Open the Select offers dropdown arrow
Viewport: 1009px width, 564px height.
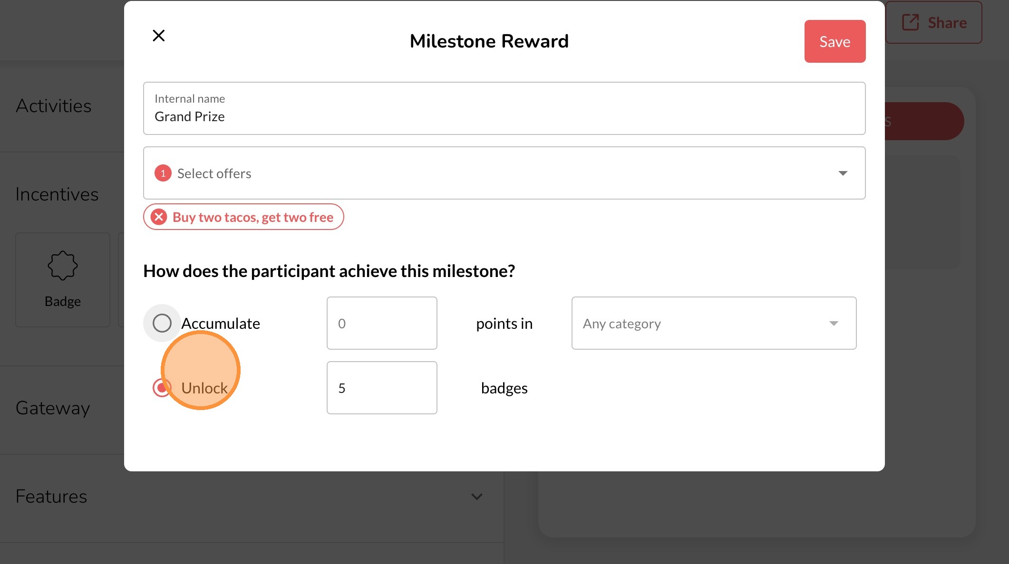pos(843,173)
